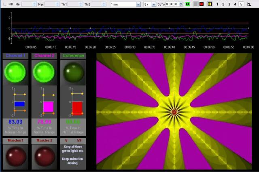Click the Thr2 threshold field
This screenshot has height=172, width=259.
pos(97,4)
